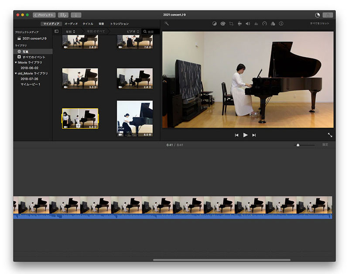Go back with the プロジェクト button
Screen dimensions: 349x274
(x=44, y=15)
